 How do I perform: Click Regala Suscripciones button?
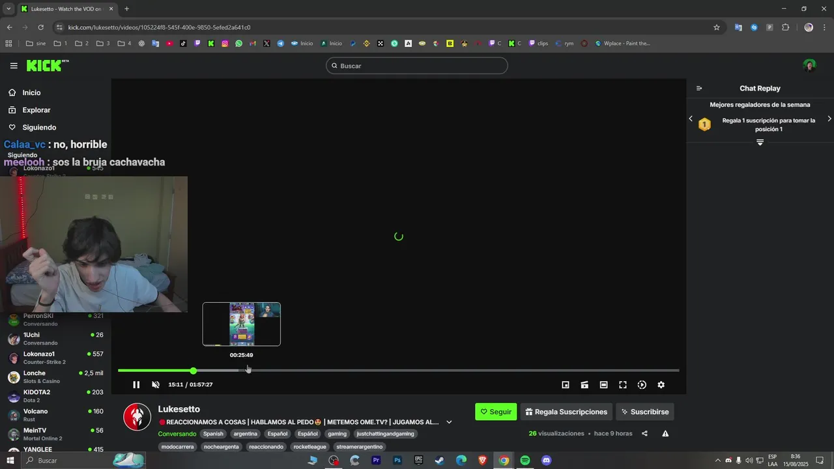coord(566,412)
